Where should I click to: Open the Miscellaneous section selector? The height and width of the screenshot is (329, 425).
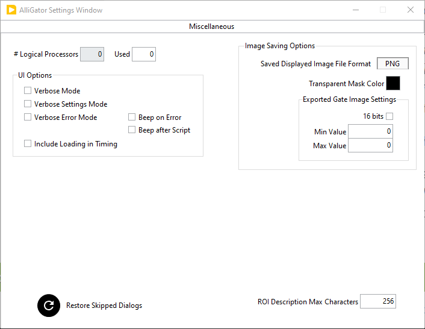(x=212, y=27)
